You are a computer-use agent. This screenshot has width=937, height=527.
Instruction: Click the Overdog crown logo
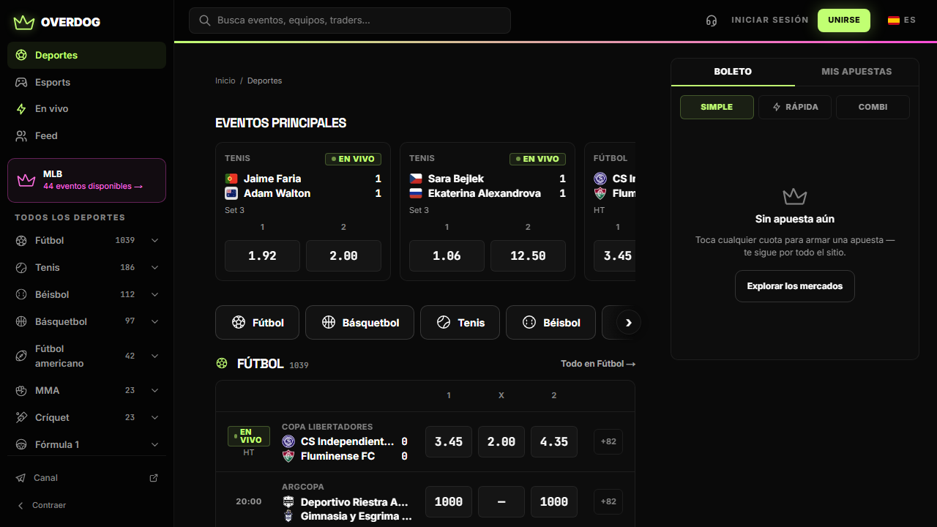pyautogui.click(x=24, y=22)
